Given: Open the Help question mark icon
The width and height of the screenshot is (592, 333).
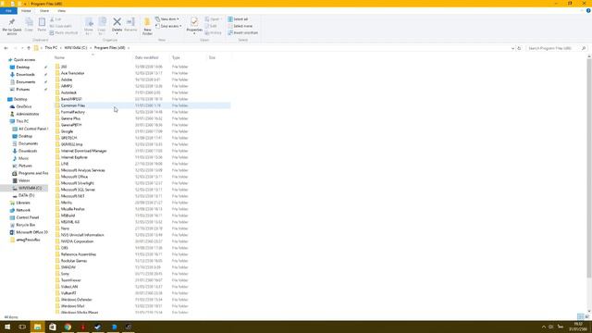Looking at the screenshot, I should 588,10.
